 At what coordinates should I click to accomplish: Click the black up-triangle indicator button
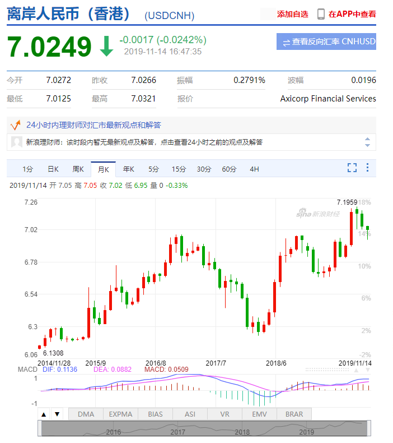click(x=44, y=414)
